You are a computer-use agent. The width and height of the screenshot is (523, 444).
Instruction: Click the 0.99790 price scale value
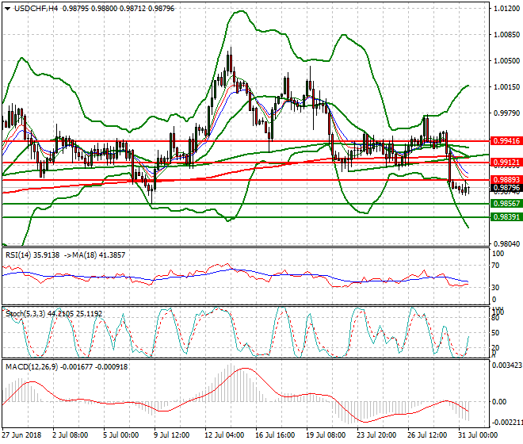coord(506,113)
